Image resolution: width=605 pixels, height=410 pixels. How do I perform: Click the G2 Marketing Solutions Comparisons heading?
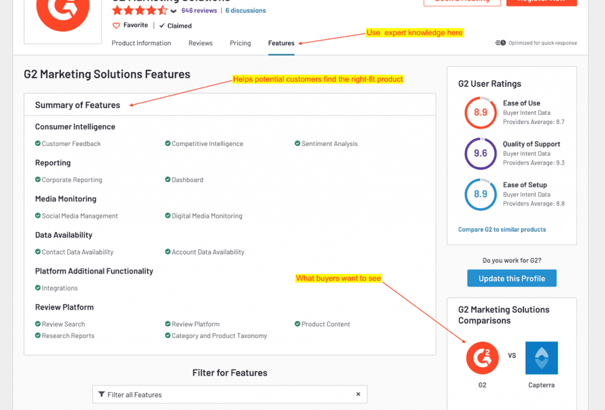coord(504,315)
